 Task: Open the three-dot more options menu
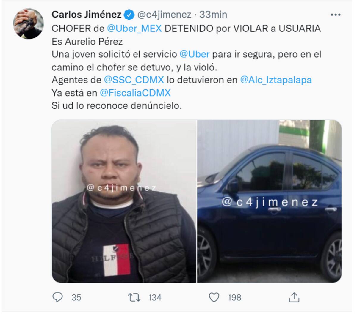[336, 15]
